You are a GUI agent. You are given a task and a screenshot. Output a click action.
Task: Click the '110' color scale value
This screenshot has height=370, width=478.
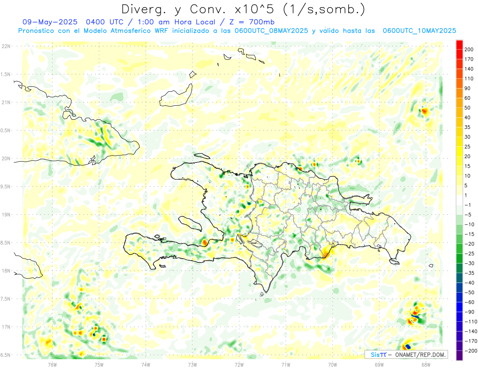point(469,79)
